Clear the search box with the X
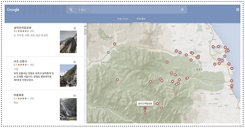Viewport: 245px width, 128px height. [x=182, y=10]
